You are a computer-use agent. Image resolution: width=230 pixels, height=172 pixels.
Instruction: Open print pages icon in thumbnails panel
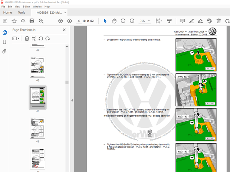[x=34, y=38]
